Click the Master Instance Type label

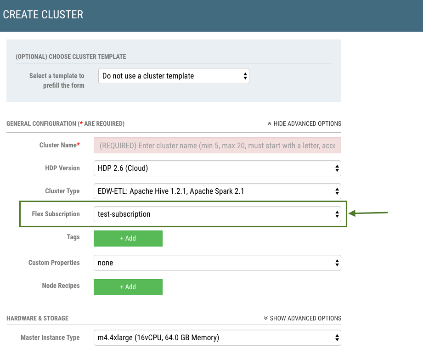[x=50, y=337]
